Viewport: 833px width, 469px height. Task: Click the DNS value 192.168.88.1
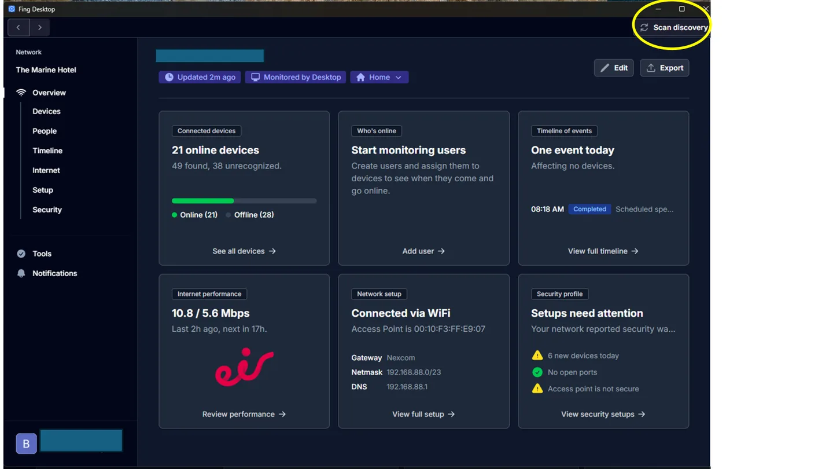click(407, 387)
